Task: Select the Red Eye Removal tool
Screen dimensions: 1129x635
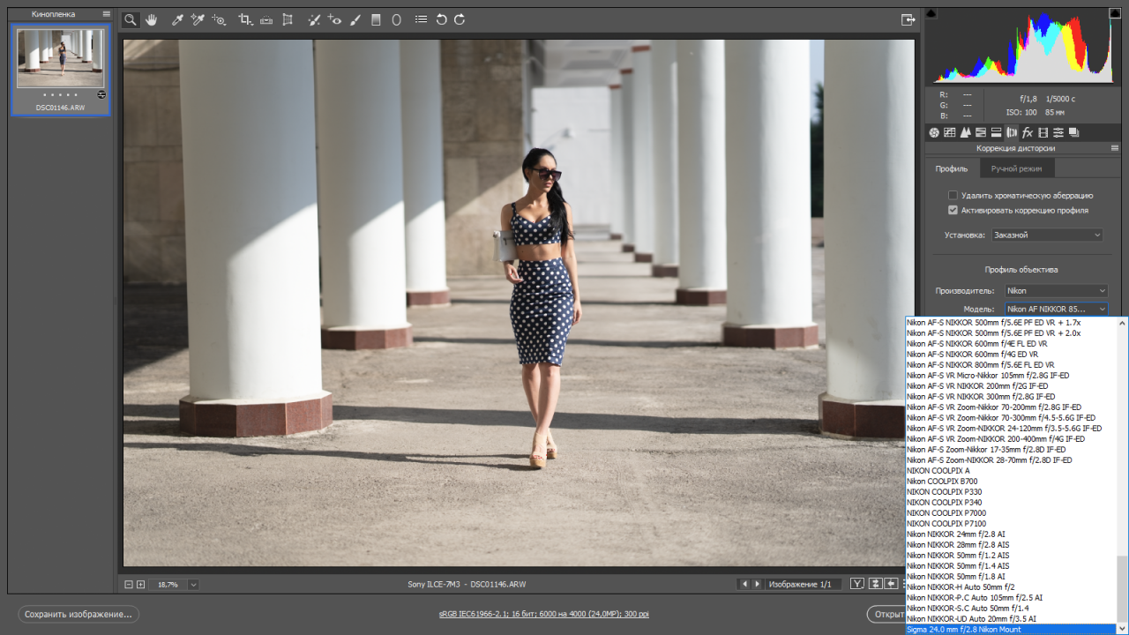Action: point(334,19)
